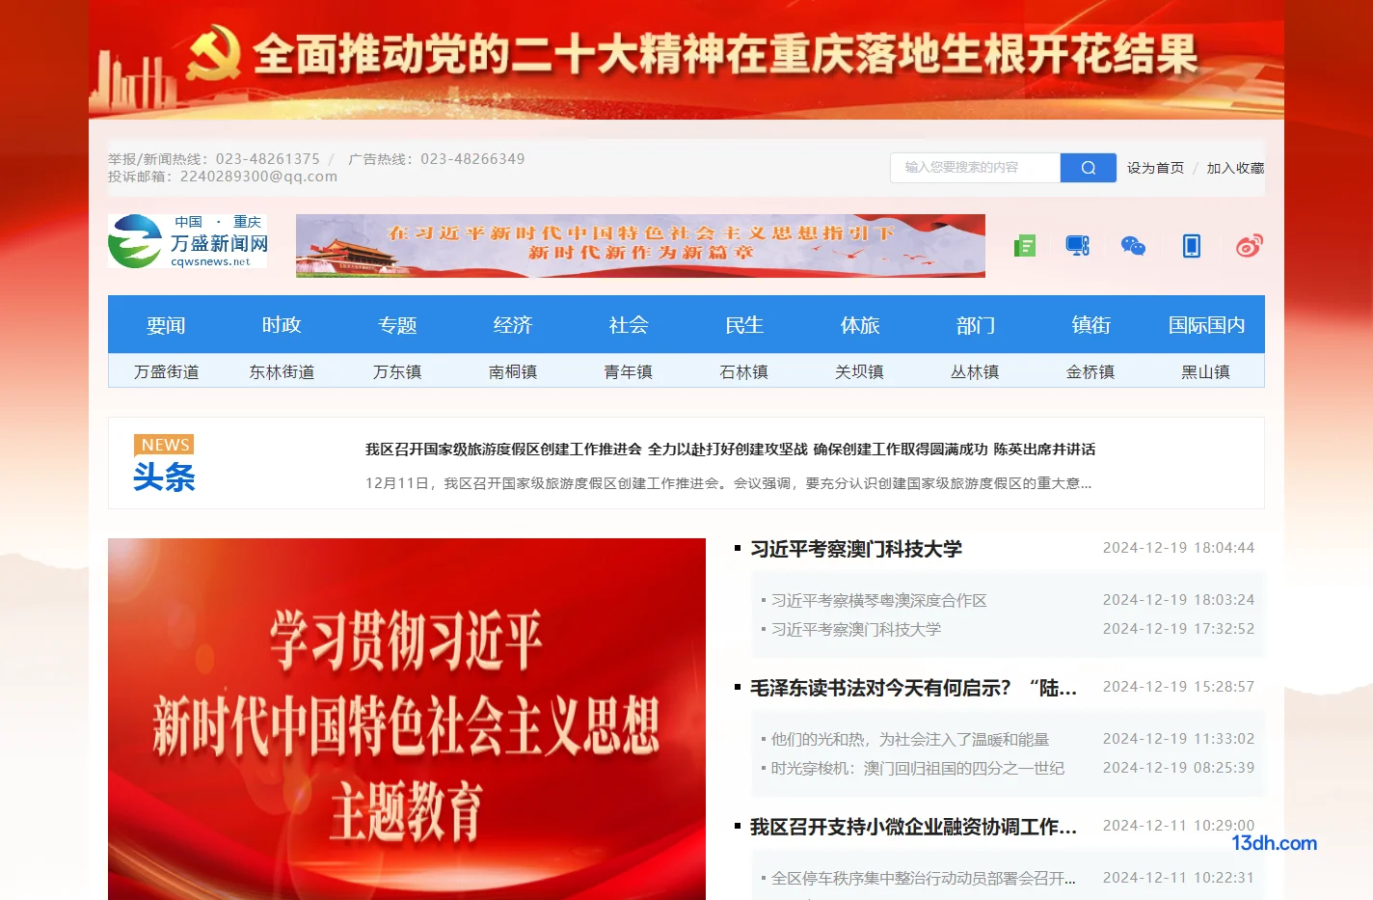1373x900 pixels.
Task: Open the WeChat icon
Action: pyautogui.click(x=1134, y=246)
